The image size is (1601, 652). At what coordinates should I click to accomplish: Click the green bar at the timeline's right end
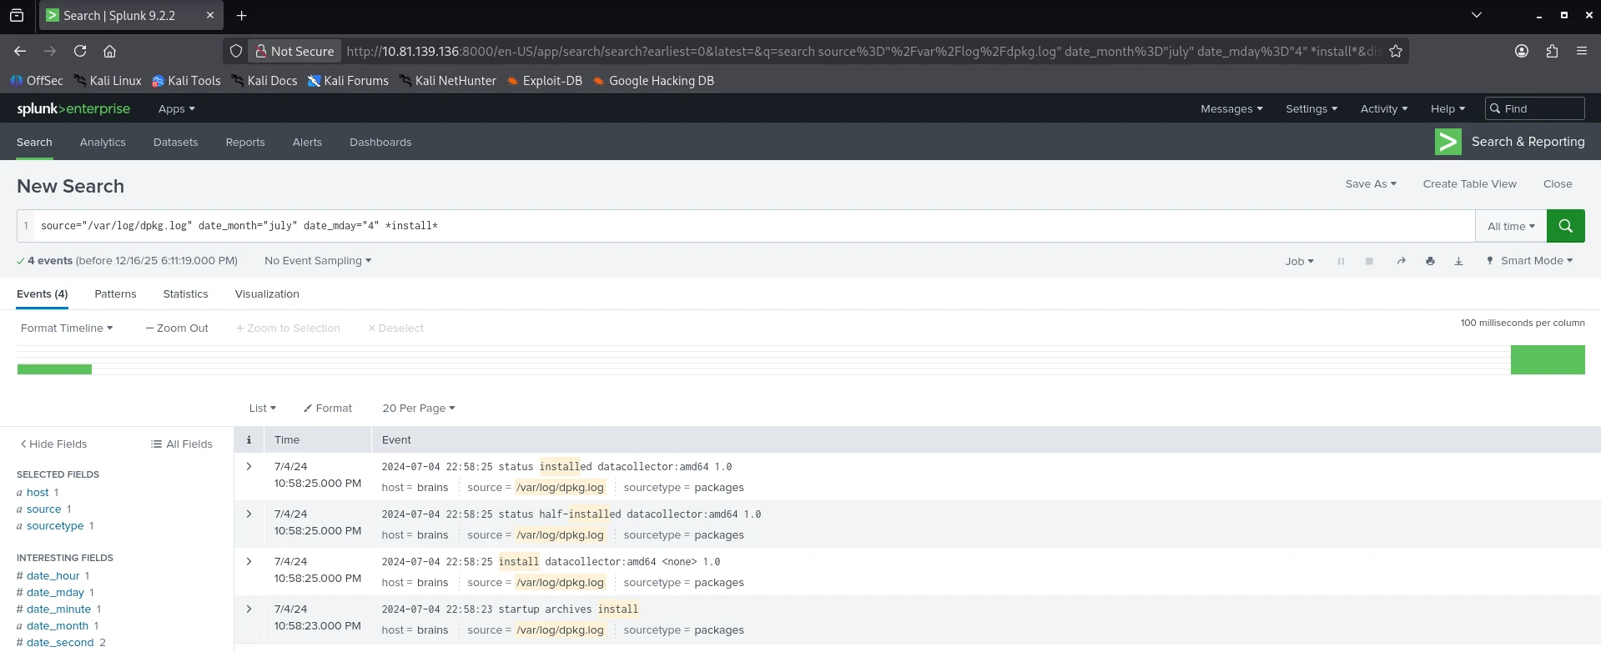(1547, 360)
